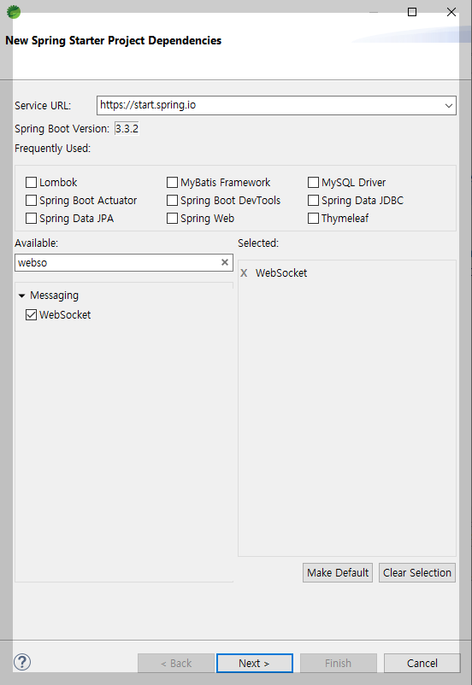Check the Thymeleaf checkbox

(313, 218)
